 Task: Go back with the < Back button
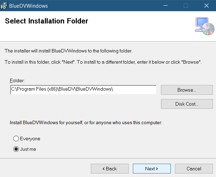[110, 169]
